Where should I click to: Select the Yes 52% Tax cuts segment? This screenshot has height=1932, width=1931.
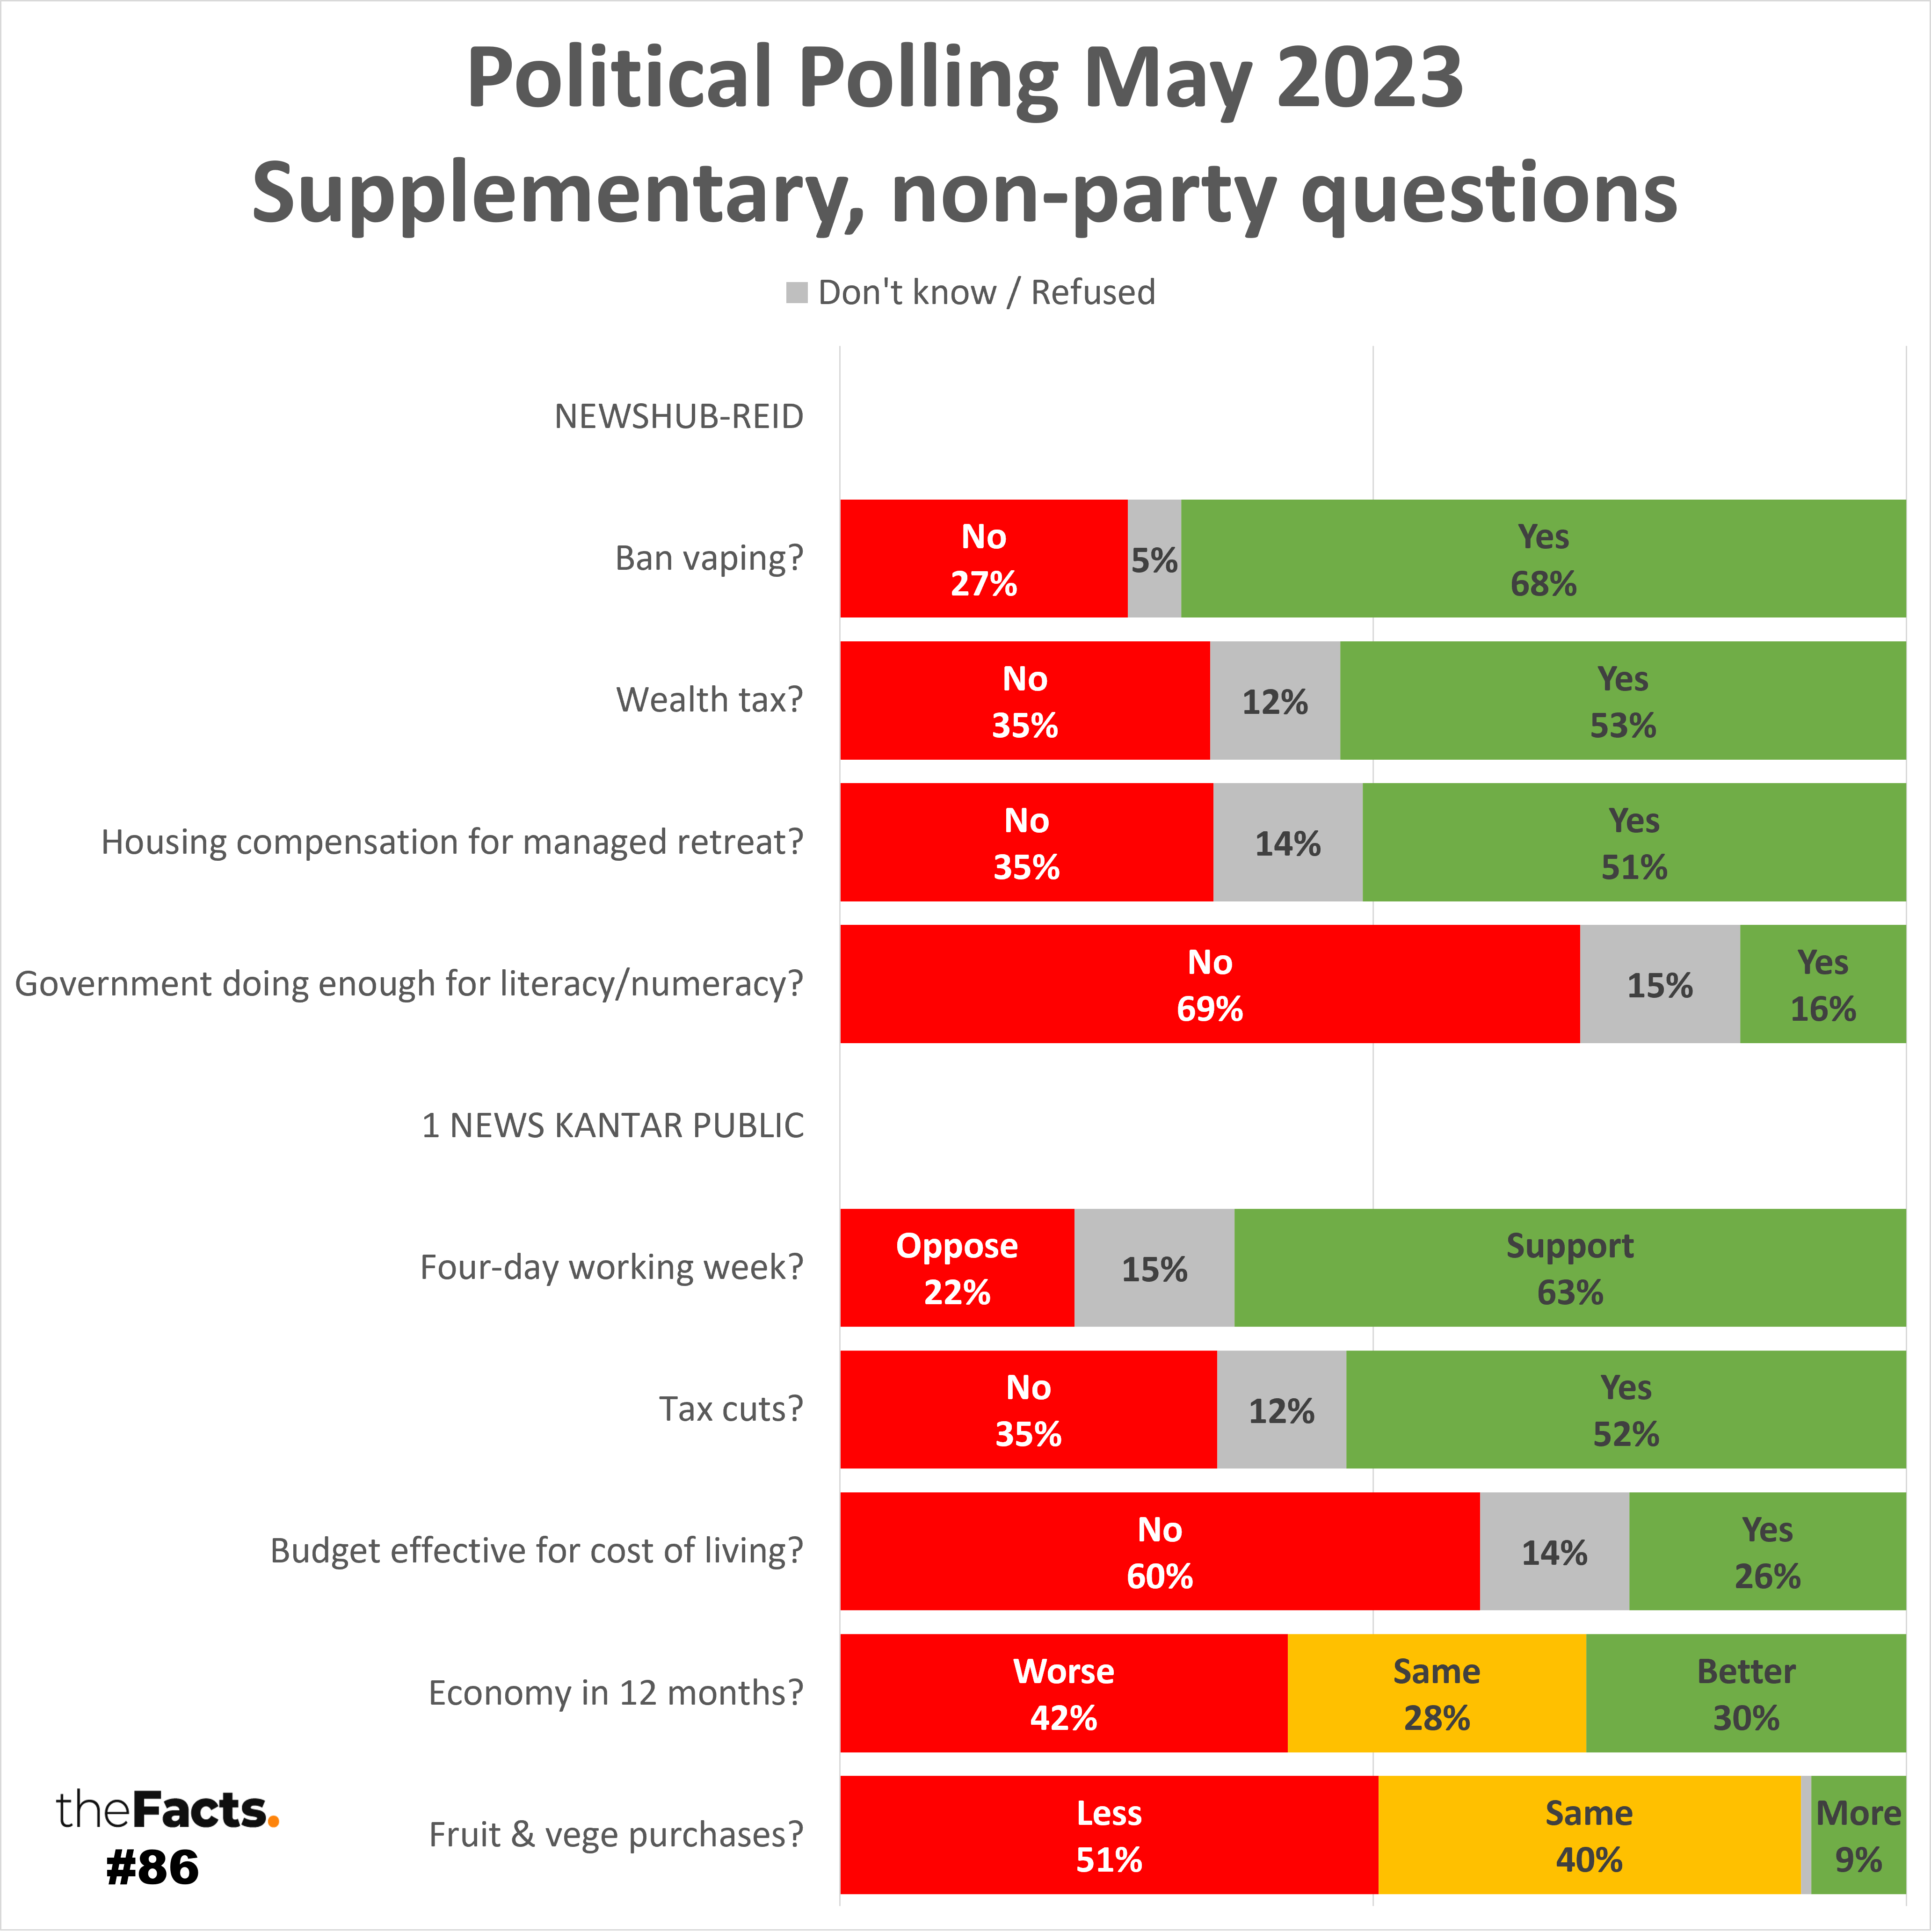pyautogui.click(x=1625, y=1410)
